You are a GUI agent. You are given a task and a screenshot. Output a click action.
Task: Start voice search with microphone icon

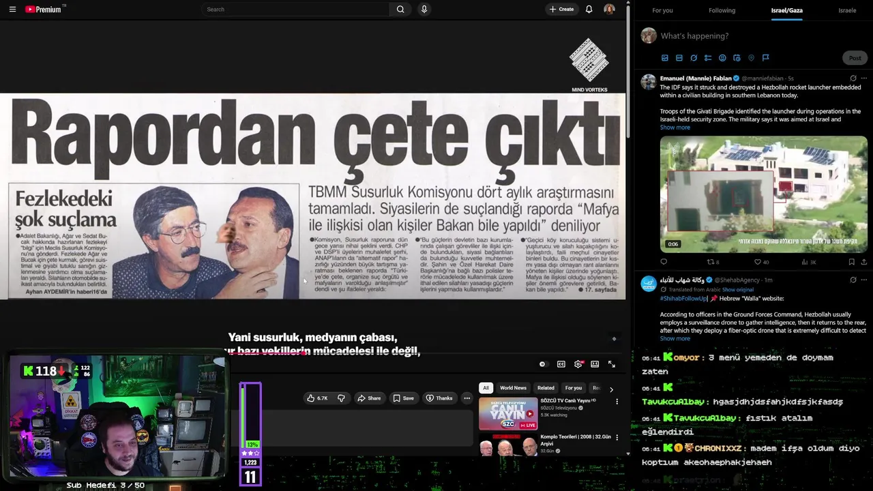(424, 10)
